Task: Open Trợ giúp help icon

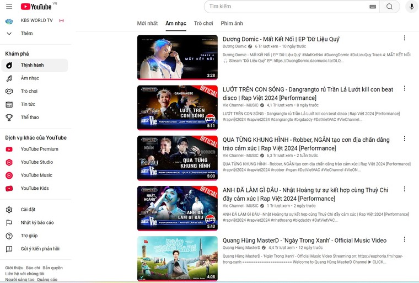Action: point(9,236)
